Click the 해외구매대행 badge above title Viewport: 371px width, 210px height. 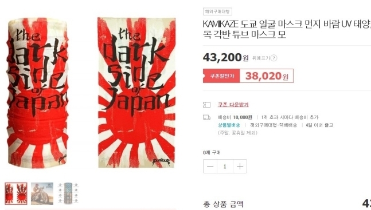[217, 11]
